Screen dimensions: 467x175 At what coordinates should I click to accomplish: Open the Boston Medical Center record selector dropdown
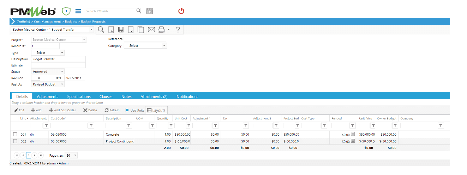pos(91,30)
